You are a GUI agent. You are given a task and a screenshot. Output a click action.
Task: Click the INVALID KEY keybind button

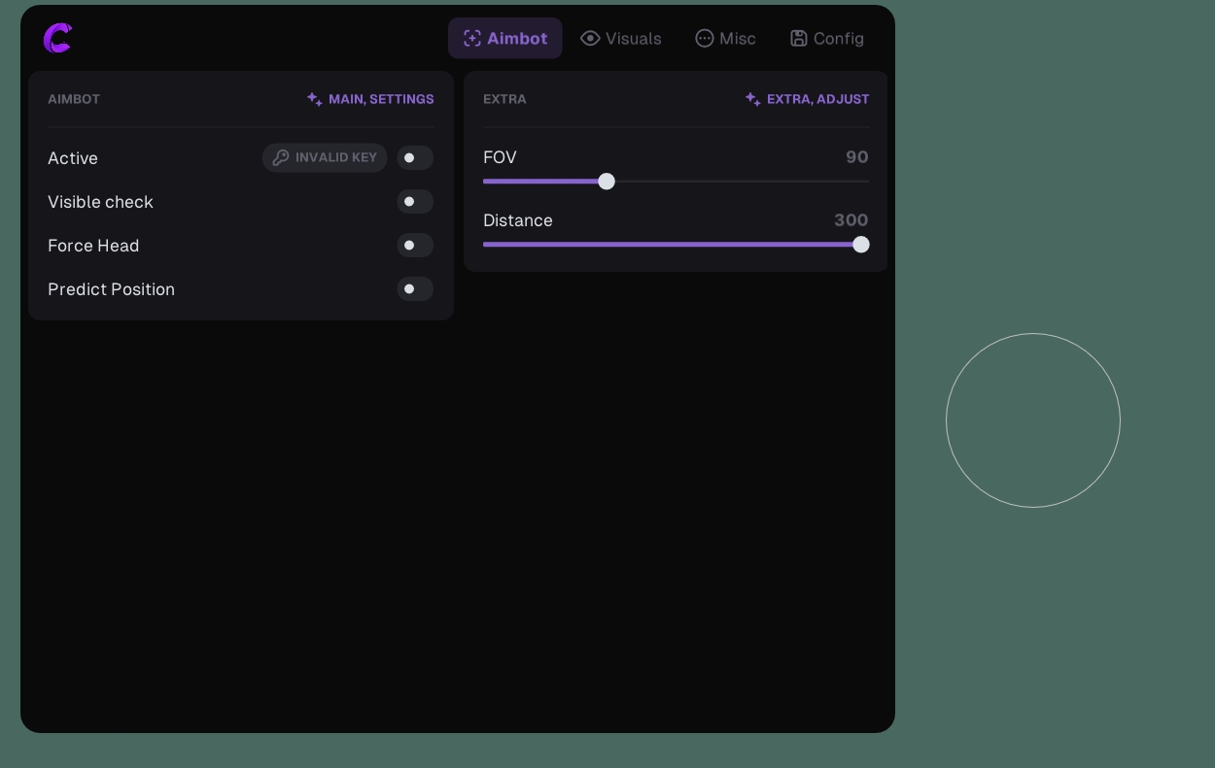pyautogui.click(x=325, y=157)
